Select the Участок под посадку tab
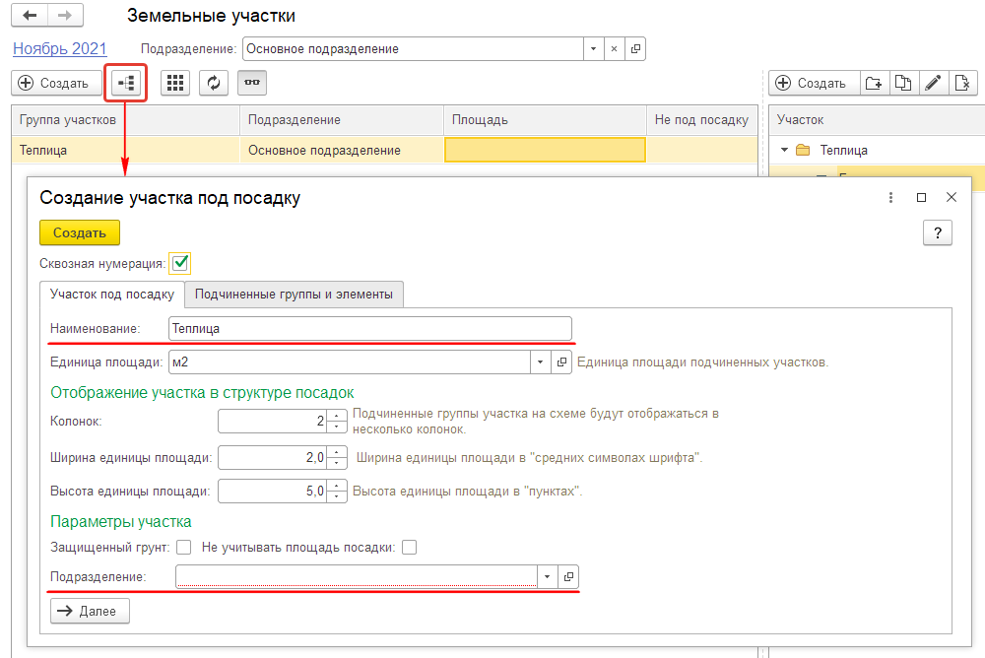Screen dimensions: 985x658 [x=111, y=294]
